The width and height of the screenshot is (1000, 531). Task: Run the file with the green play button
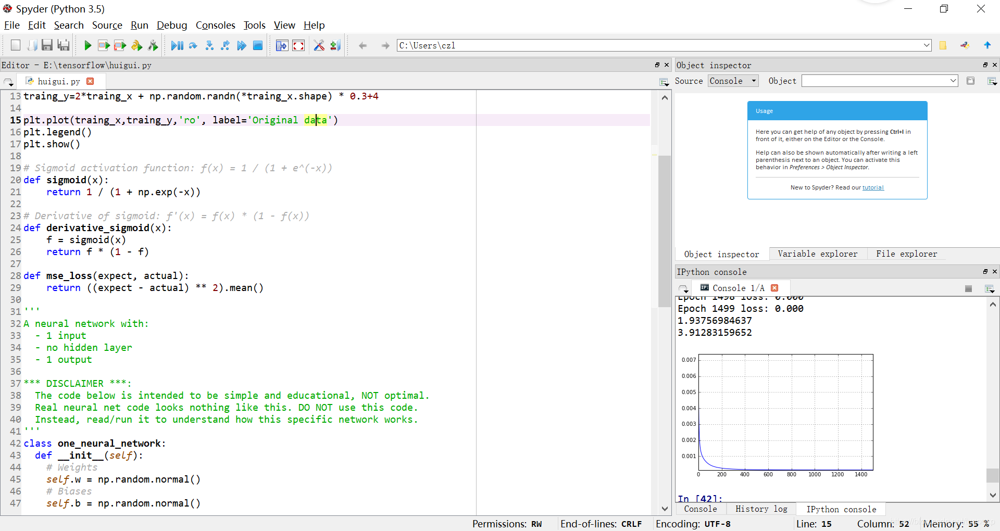pyautogui.click(x=87, y=46)
